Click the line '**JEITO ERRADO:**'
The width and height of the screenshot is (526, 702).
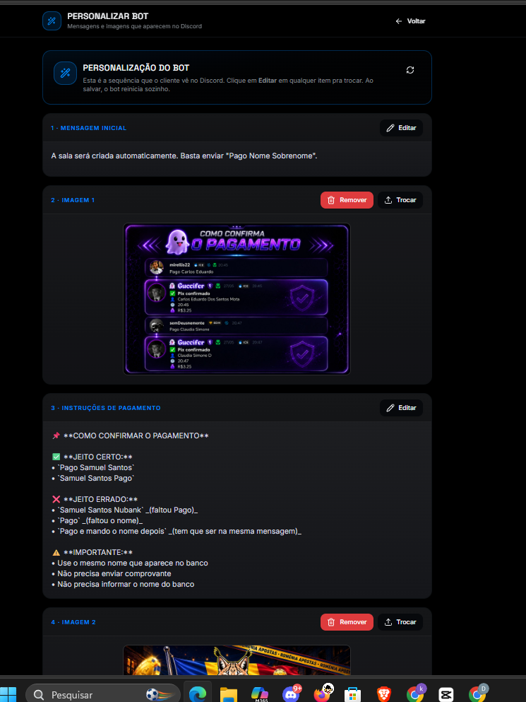pyautogui.click(x=95, y=499)
